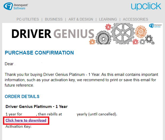Click the 'Click here to download' link
This screenshot has height=140, width=165.
26,120
